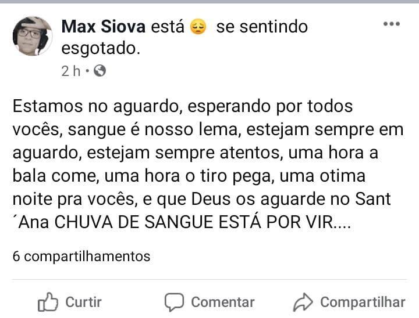Viewport: 419px width, 318px height.
Task: Click the weary-face feeling emoji
Action: pyautogui.click(x=198, y=27)
